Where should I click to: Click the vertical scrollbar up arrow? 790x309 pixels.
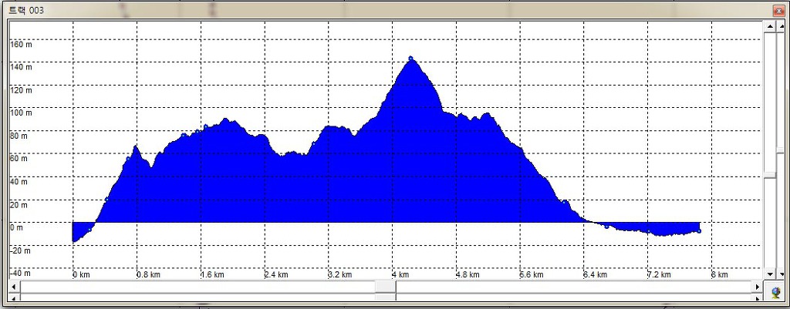pos(770,27)
